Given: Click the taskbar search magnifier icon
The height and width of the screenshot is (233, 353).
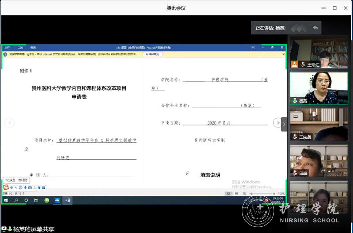Looking at the screenshot, I should [x=16, y=200].
